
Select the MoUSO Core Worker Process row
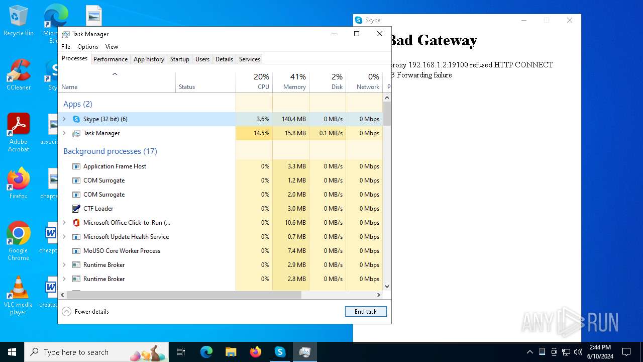coord(221,251)
